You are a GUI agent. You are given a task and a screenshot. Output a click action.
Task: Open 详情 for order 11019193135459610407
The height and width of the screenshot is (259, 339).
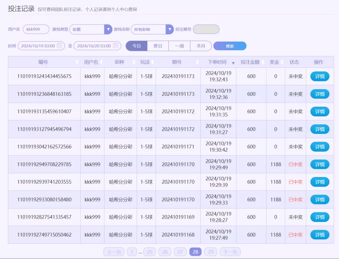tap(320, 112)
